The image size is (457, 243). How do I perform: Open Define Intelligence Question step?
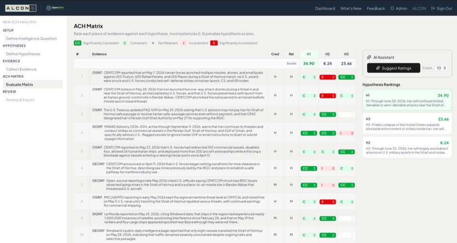click(x=31, y=39)
